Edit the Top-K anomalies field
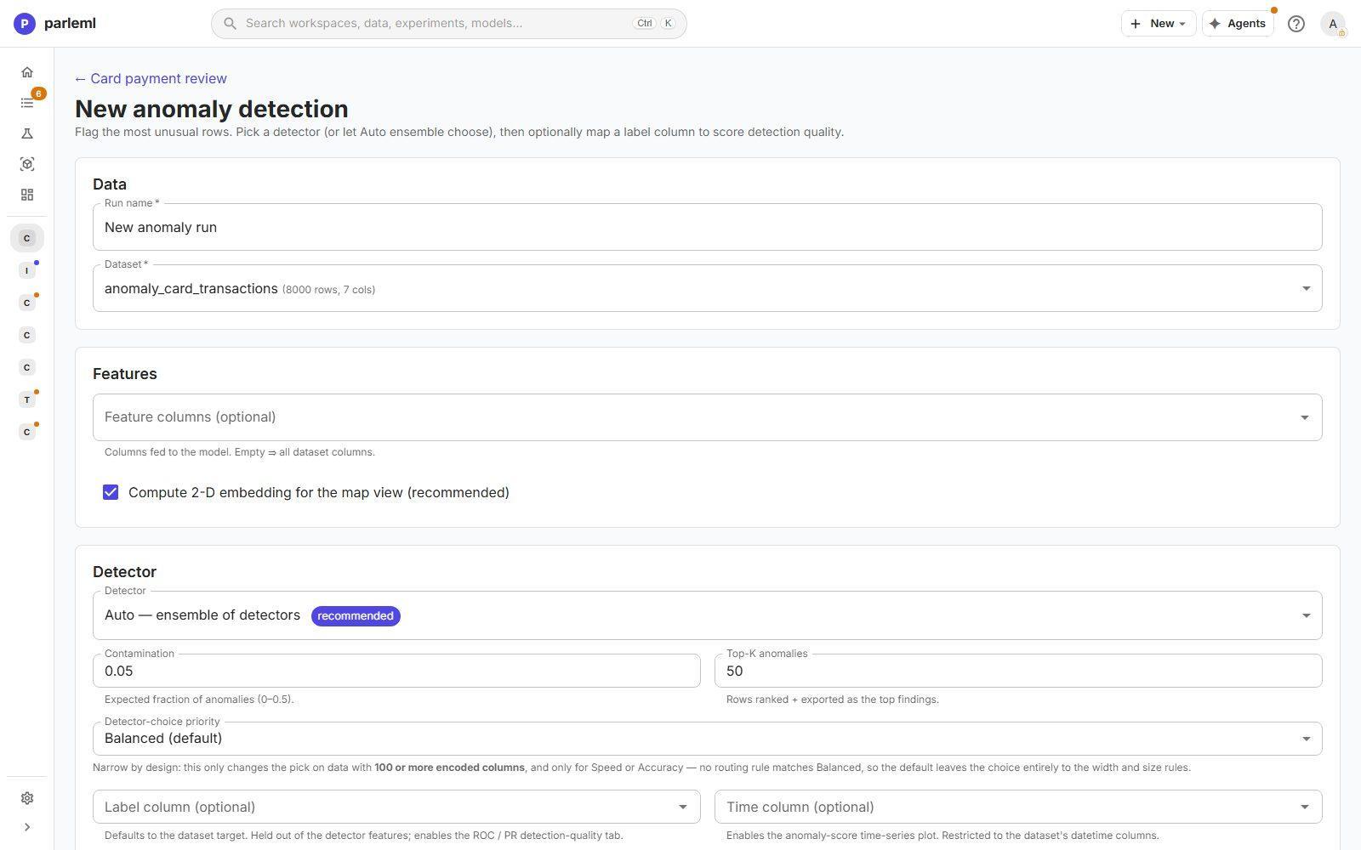 pos(1018,671)
